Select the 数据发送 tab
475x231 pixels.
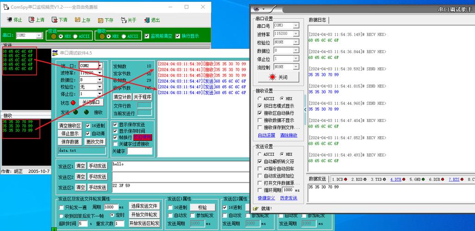(x=318, y=179)
